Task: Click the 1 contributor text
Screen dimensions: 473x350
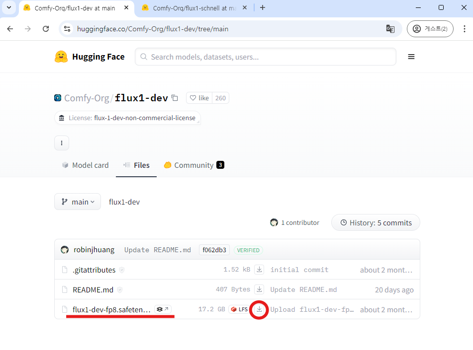Action: [300, 222]
